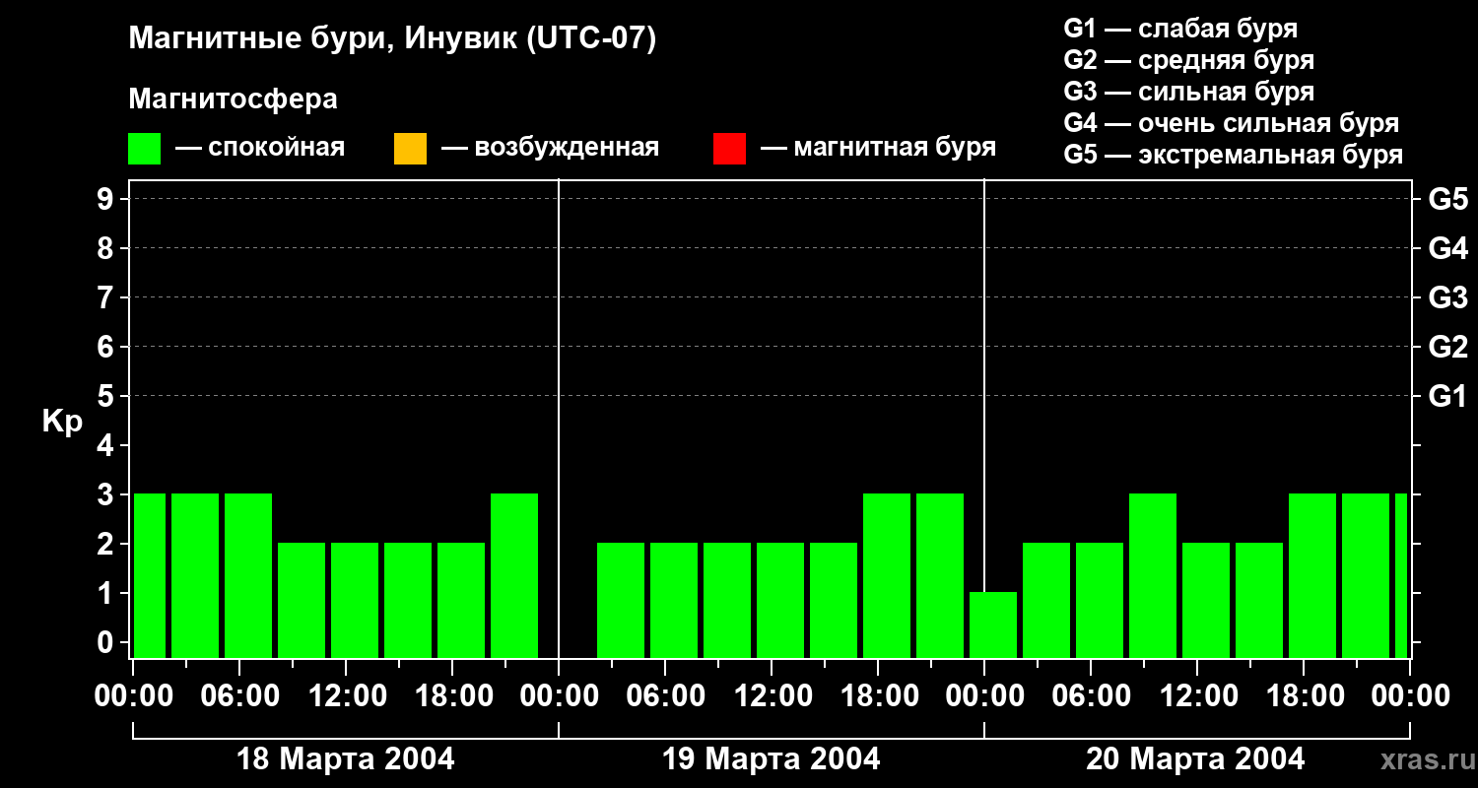Click the right-axis 'G3' level label
The image size is (1478, 788).
tap(1447, 297)
